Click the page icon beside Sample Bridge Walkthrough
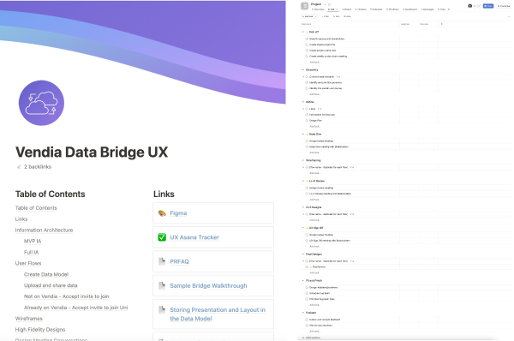 162,285
